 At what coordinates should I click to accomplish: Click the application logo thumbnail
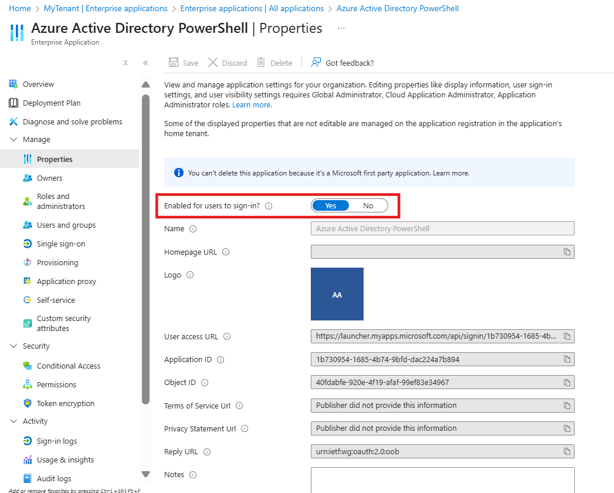click(x=337, y=294)
